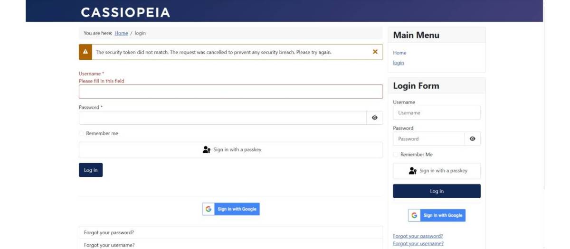Screen dimensions: 570x249
Task: Tick the main form Remember me checkbox
Action: [82, 134]
